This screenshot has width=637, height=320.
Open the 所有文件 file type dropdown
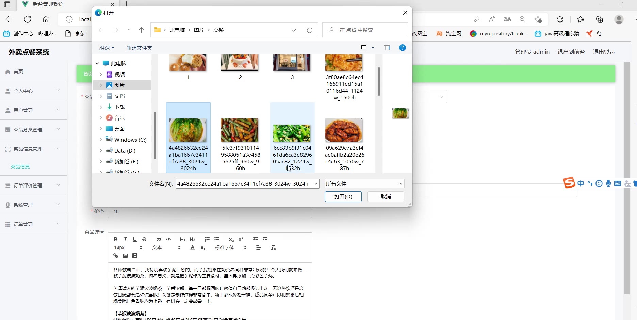364,184
